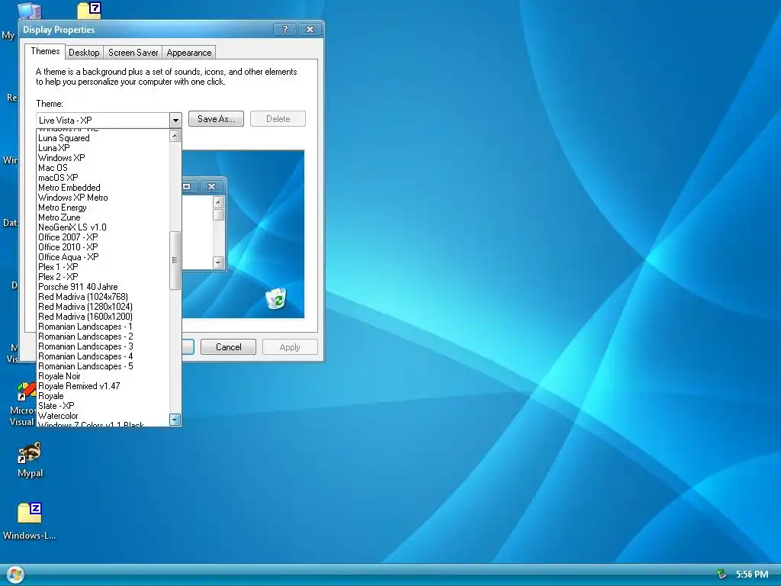Switch to the Desktop tab

(84, 53)
